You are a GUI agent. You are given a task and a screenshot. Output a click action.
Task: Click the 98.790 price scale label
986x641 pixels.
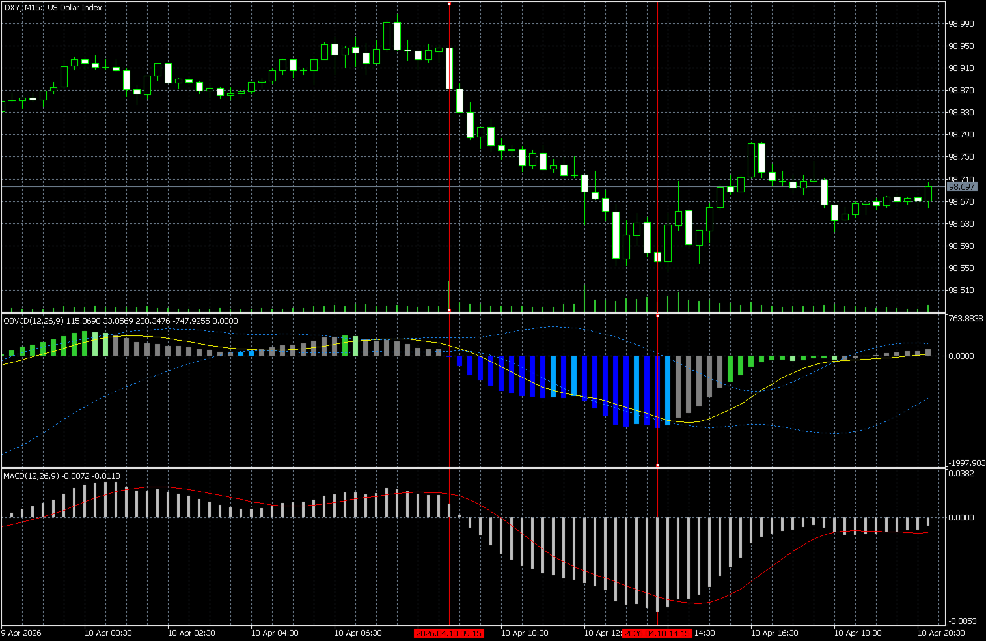click(961, 135)
